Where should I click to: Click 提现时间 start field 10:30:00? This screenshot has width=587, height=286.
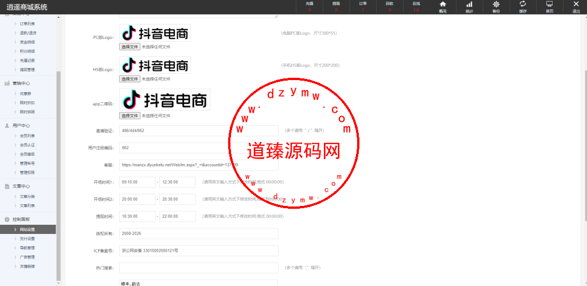(x=138, y=217)
